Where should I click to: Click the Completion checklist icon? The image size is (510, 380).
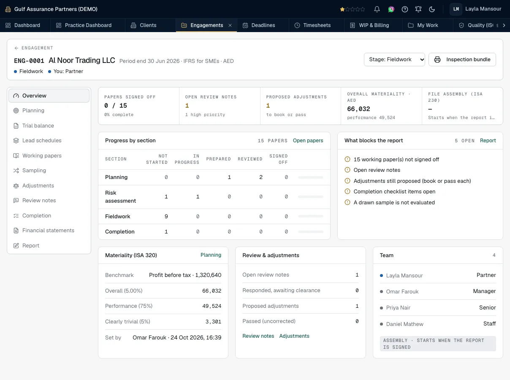click(16, 216)
